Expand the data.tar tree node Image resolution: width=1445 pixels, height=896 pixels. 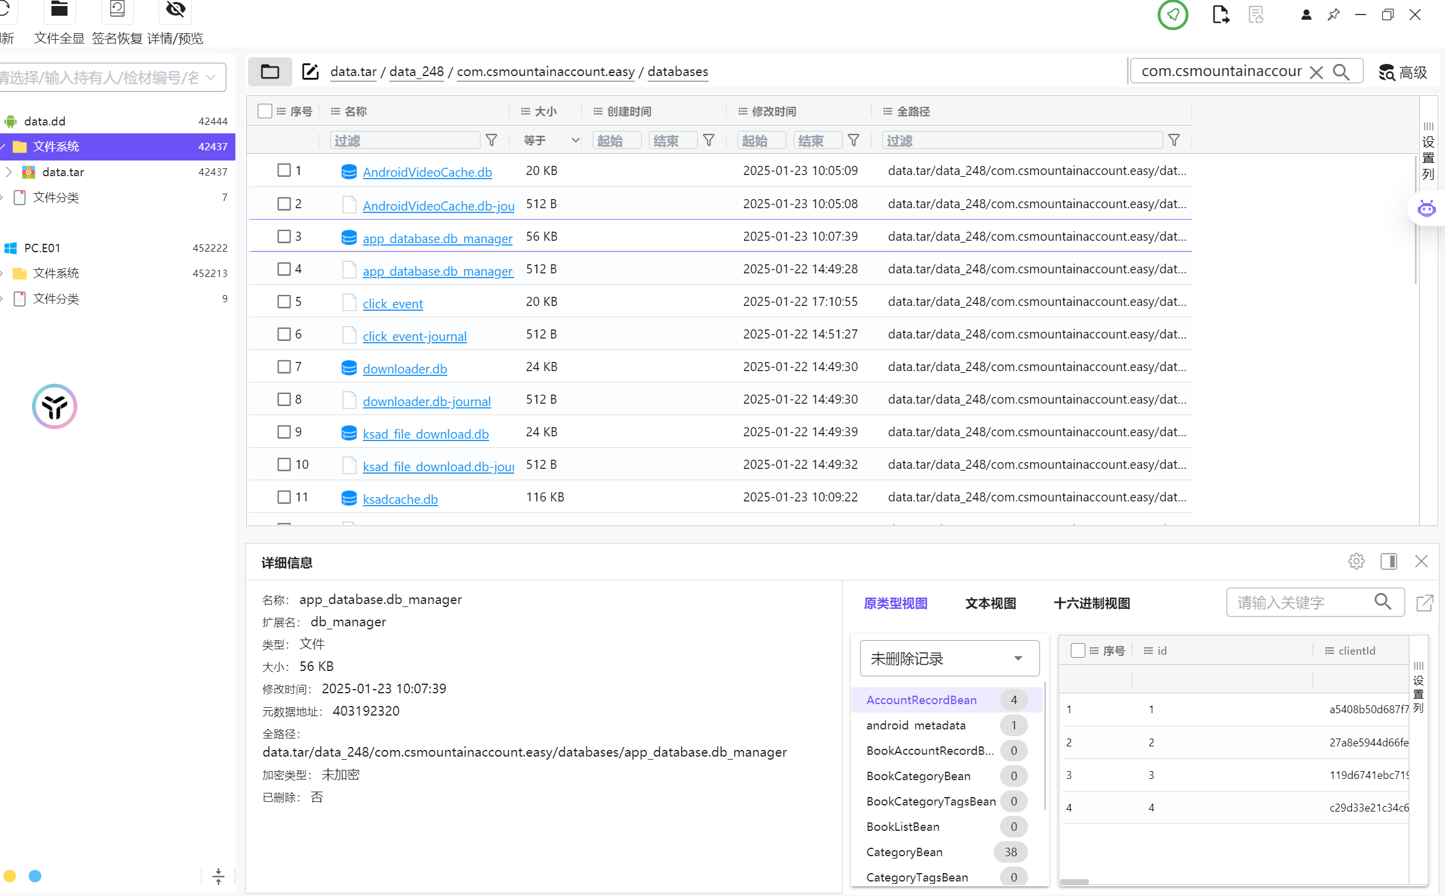point(8,172)
